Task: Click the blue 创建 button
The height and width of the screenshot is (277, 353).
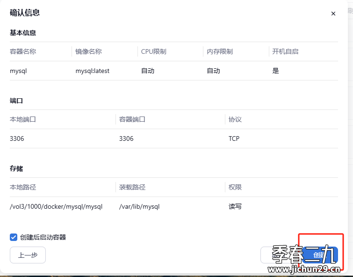Action: 320,255
